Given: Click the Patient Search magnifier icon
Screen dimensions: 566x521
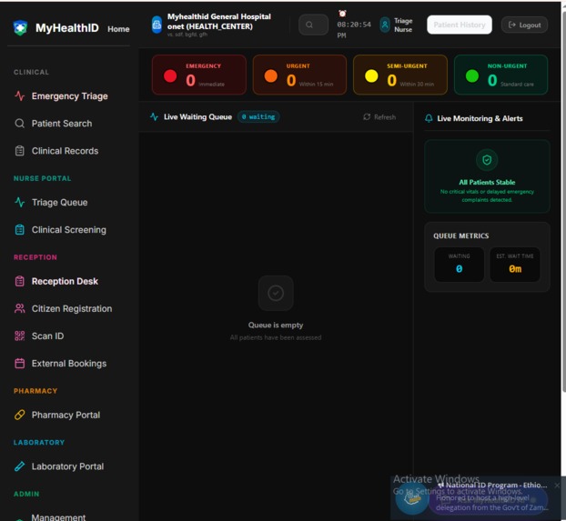Looking at the screenshot, I should click(x=20, y=124).
